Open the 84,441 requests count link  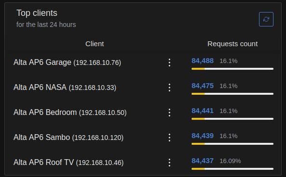(x=202, y=111)
